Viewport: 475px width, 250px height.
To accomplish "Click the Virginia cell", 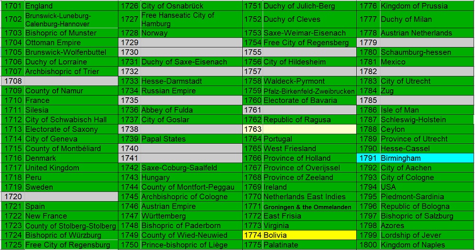I will (309, 225).
